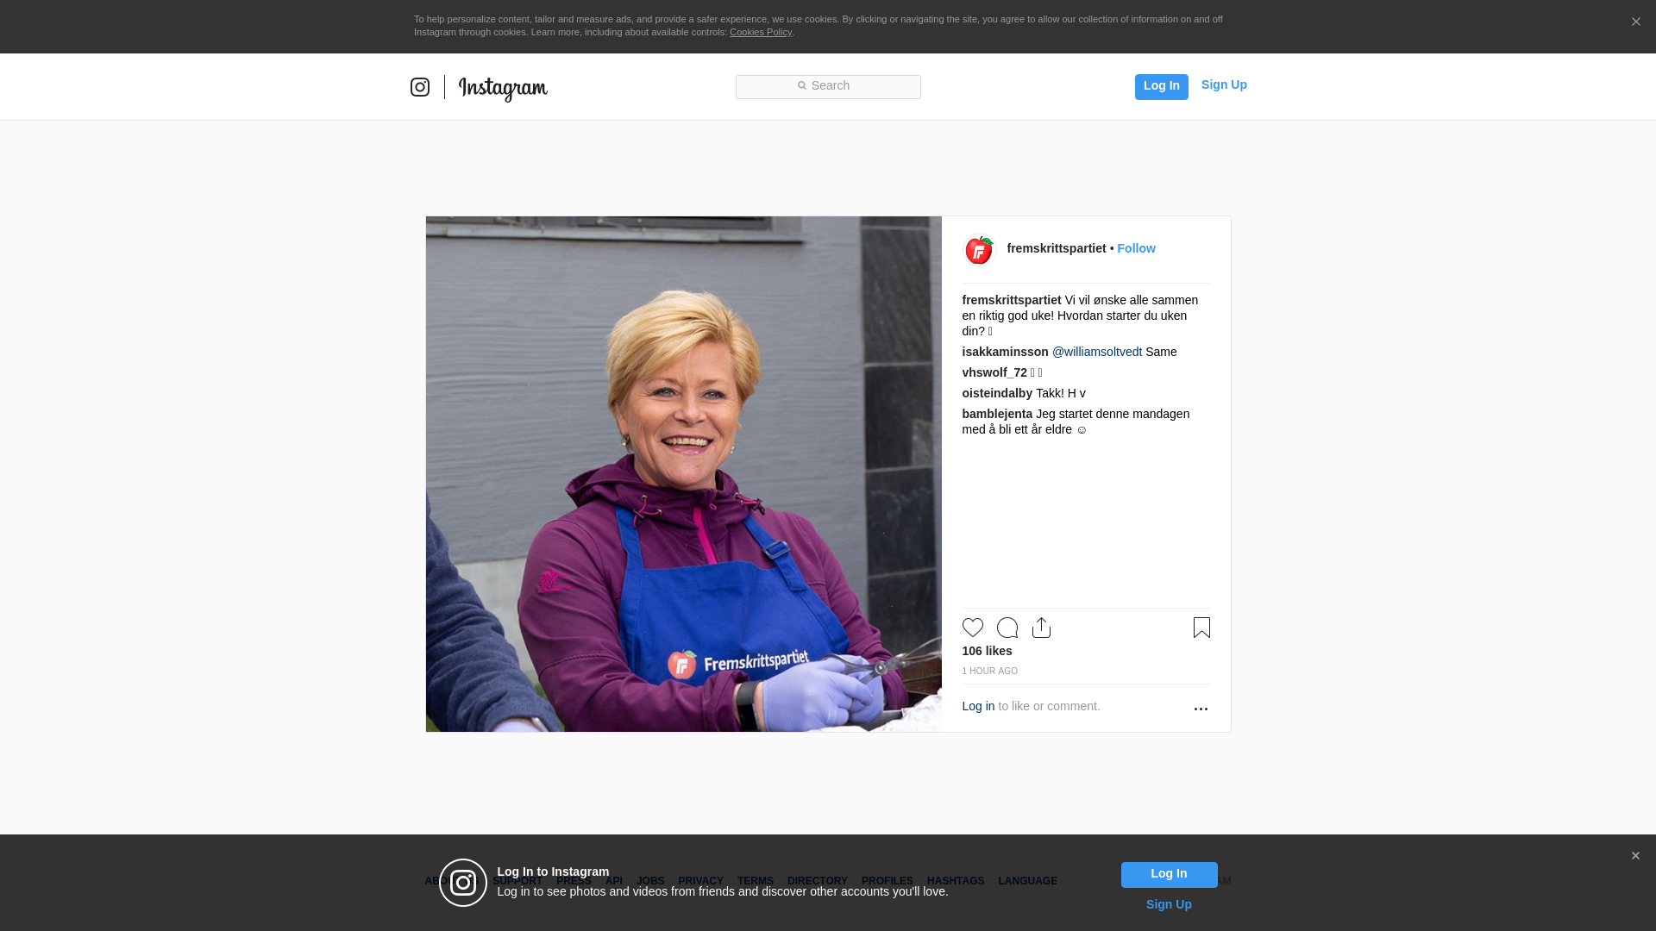
Task: Click the Sign Up link in header
Action: tap(1224, 84)
